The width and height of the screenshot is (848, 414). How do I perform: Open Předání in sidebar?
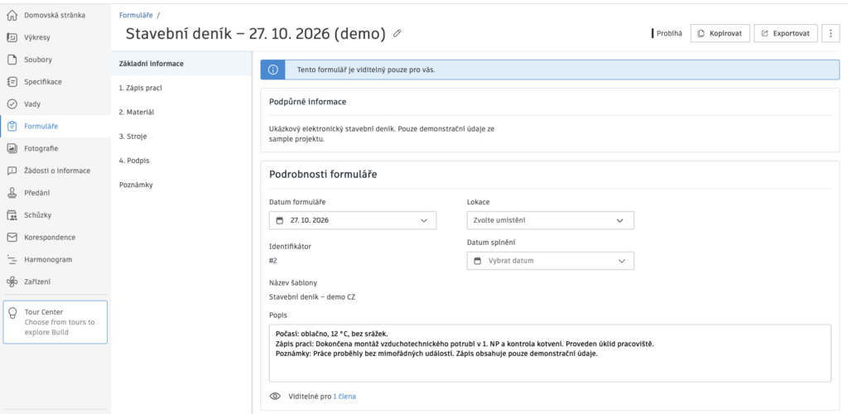(x=55, y=192)
